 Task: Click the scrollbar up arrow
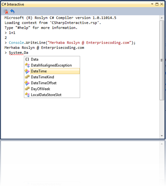162,18
